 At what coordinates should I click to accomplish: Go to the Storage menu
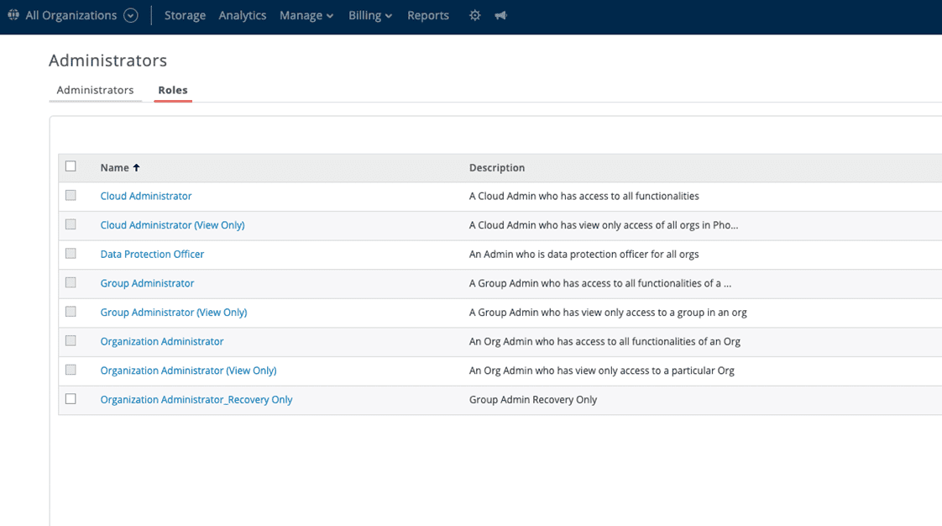185,15
